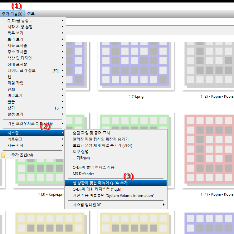Open the 색상 및 디자인 submenu
The image size is (234, 234).
tap(33, 58)
